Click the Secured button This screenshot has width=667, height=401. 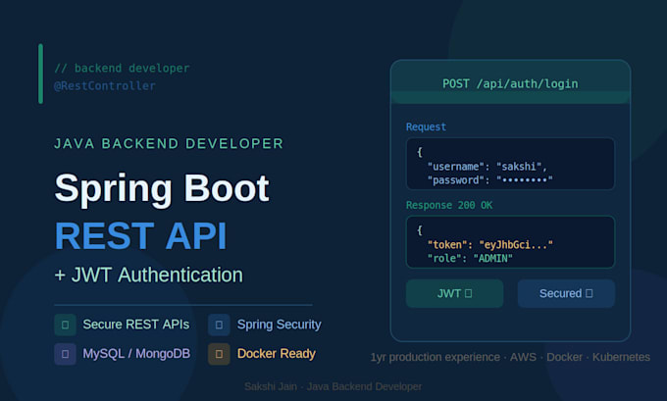coord(566,293)
